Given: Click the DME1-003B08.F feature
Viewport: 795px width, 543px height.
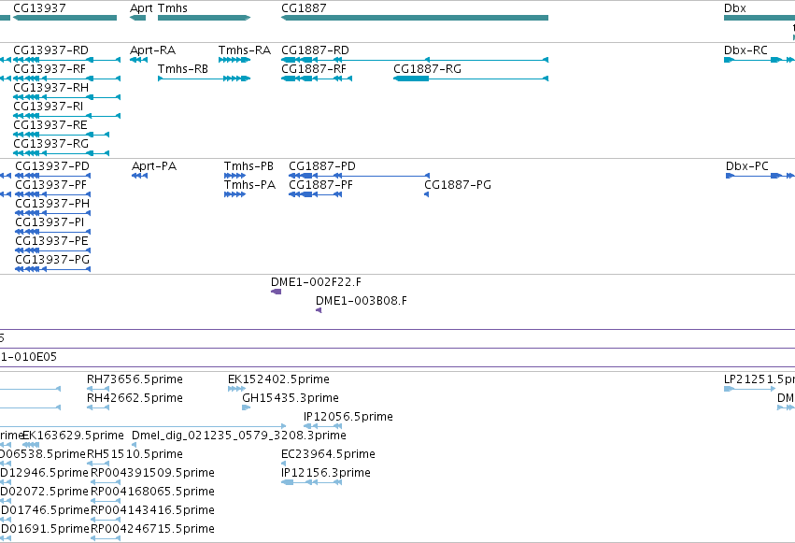Looking at the screenshot, I should pyautogui.click(x=362, y=301).
